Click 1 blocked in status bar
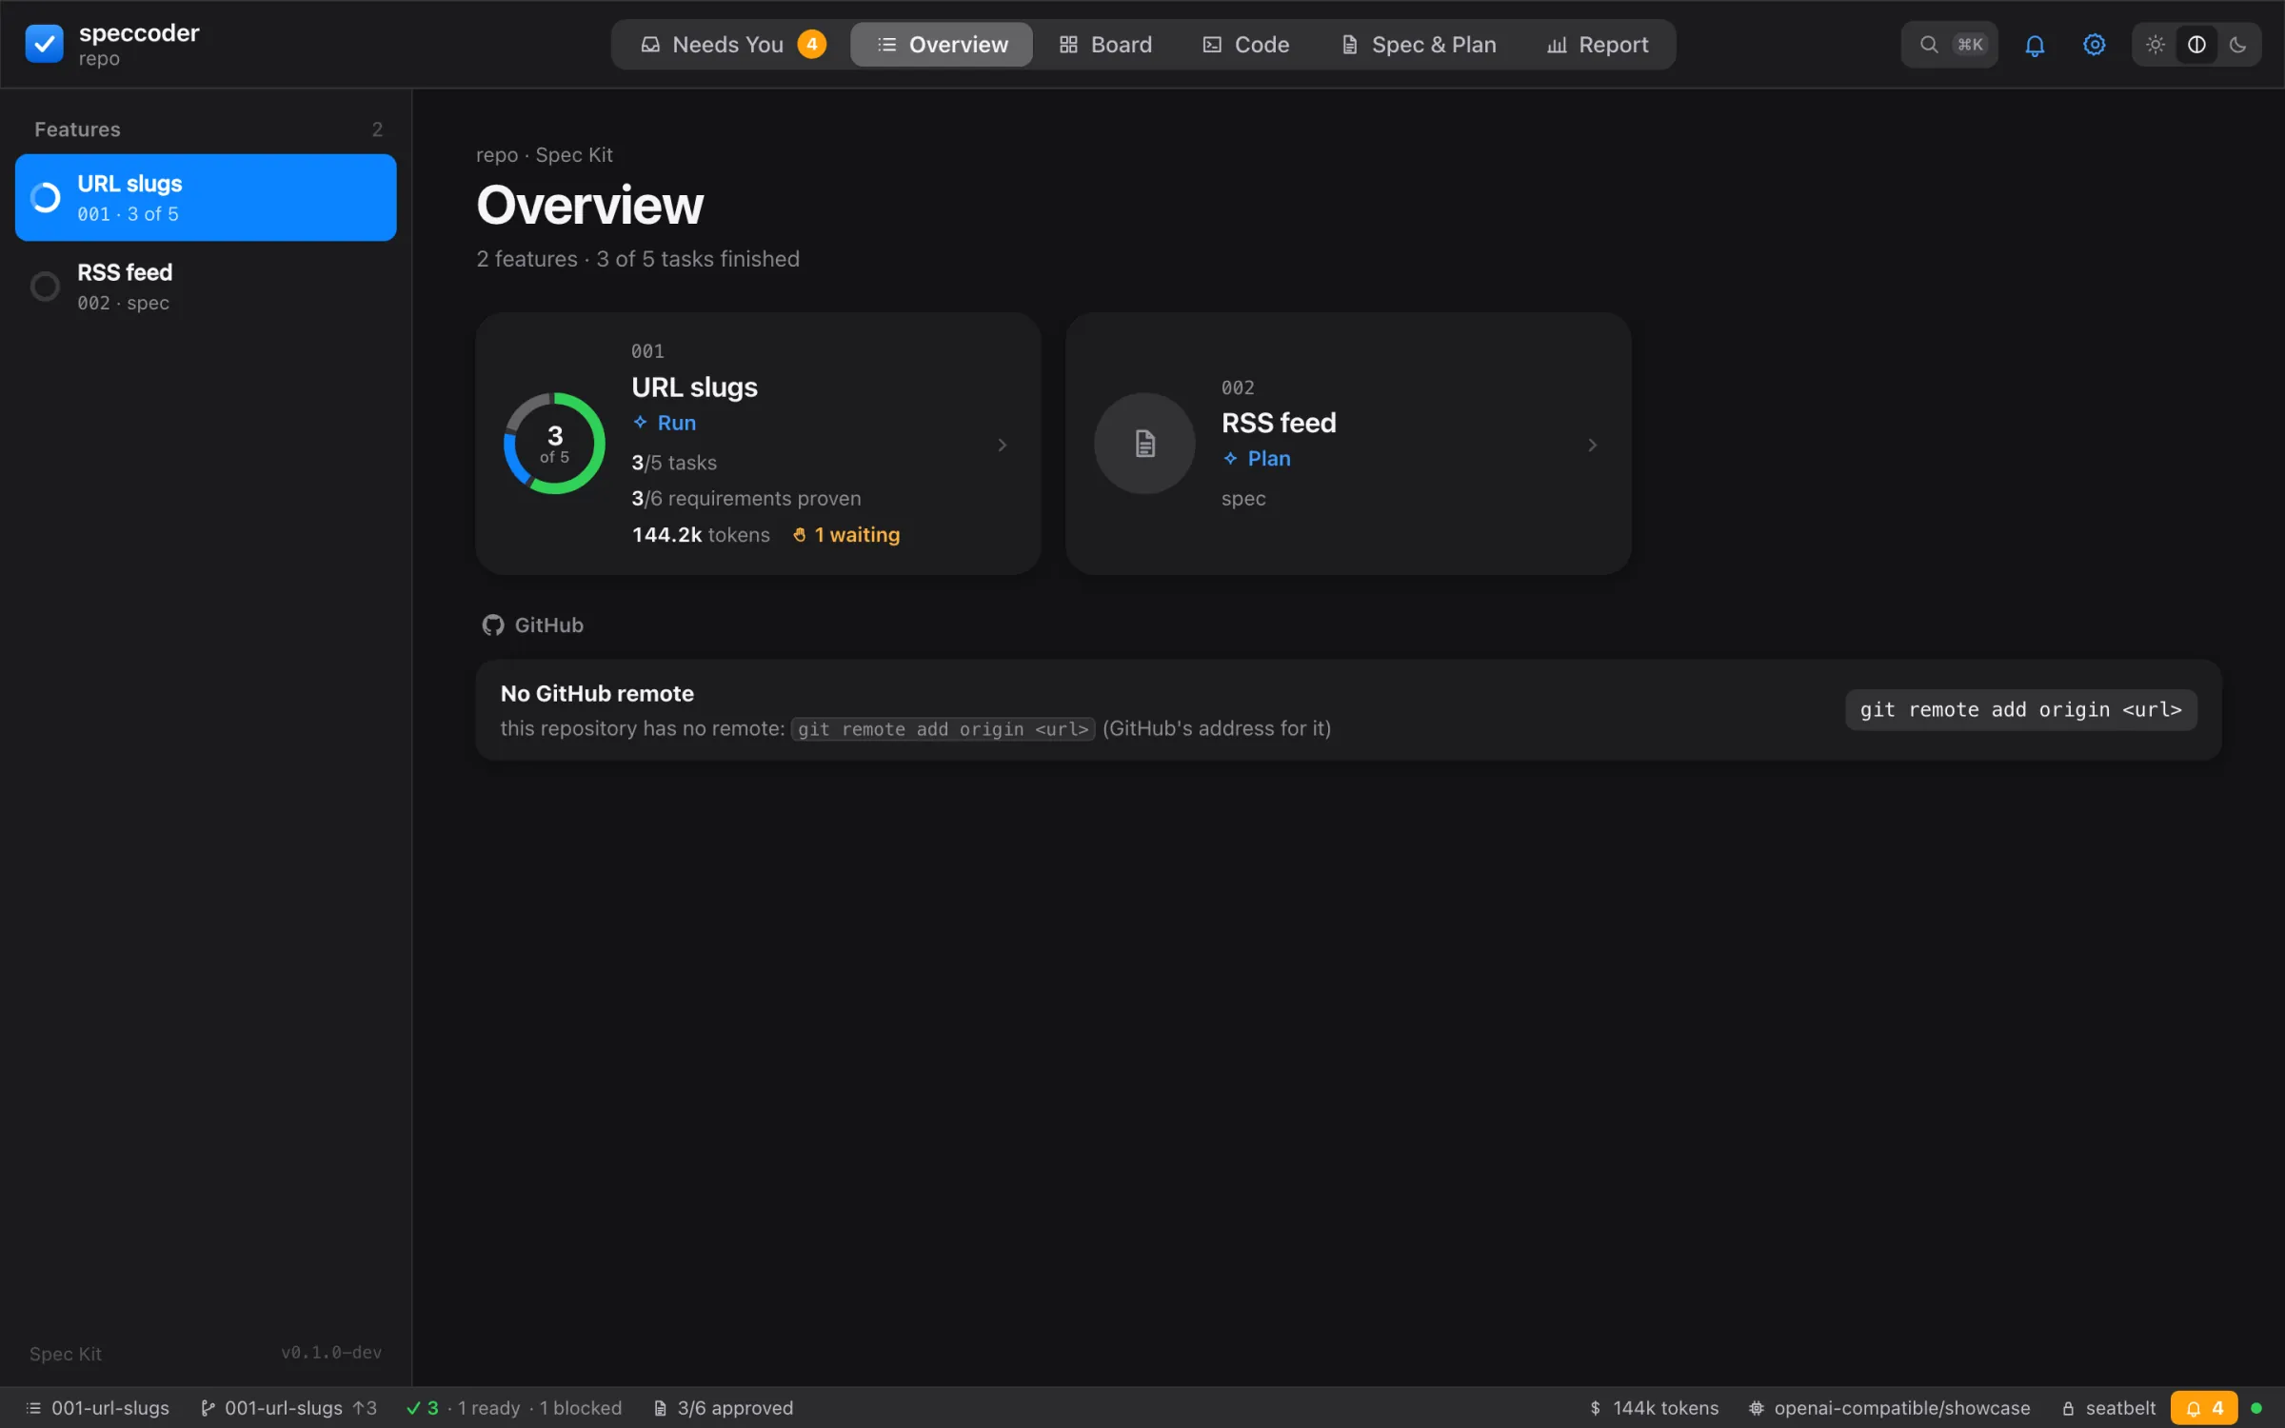 581,1408
